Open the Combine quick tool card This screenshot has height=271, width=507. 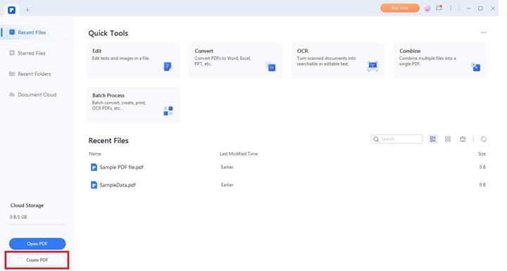point(440,61)
